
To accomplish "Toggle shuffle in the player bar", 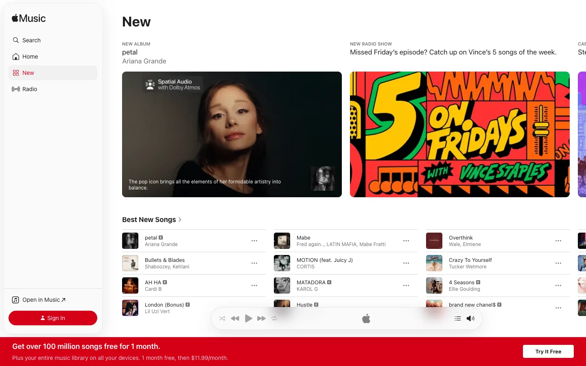I will [222, 318].
